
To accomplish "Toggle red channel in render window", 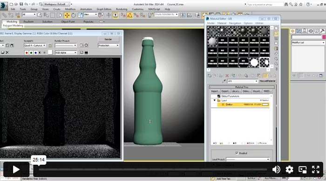I will coord(27,52).
